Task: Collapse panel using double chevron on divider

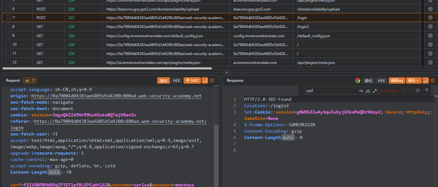Action: pos(226,72)
